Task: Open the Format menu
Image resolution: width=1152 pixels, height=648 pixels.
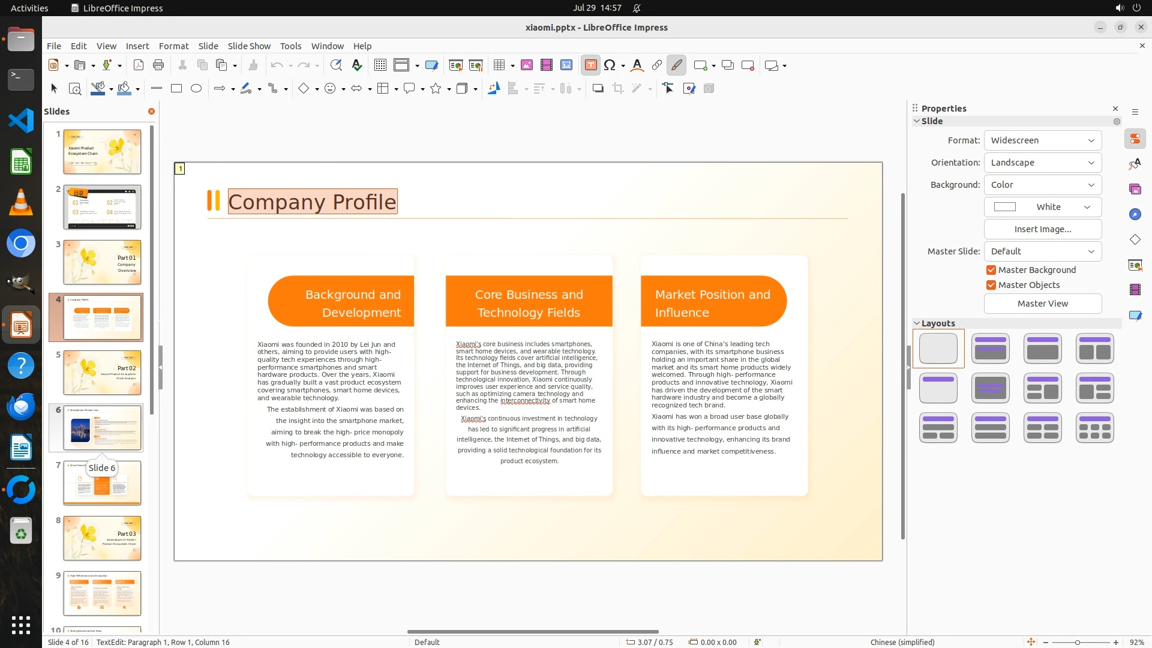Action: pos(173,46)
